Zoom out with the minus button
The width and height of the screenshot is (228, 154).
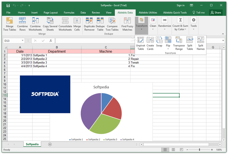point(187,150)
